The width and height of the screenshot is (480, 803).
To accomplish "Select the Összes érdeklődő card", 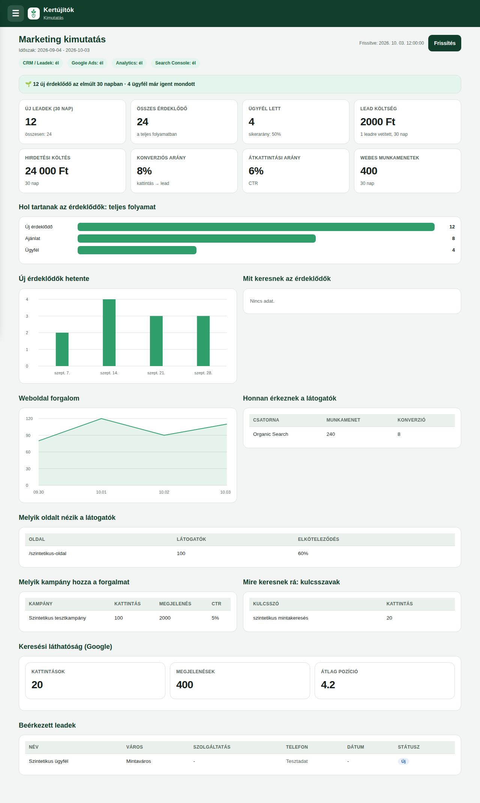I will pyautogui.click(x=184, y=122).
